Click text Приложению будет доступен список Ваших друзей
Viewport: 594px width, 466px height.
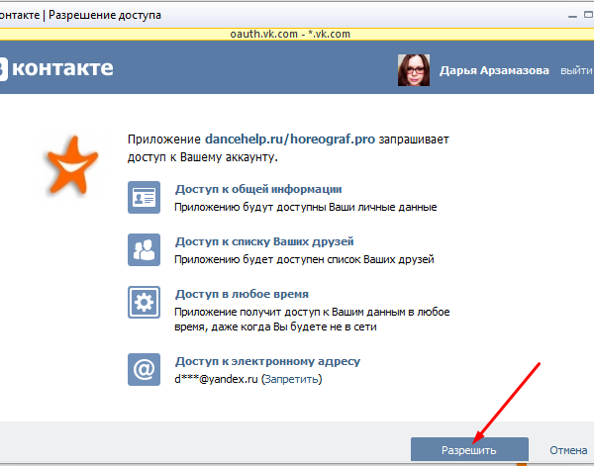tap(304, 259)
